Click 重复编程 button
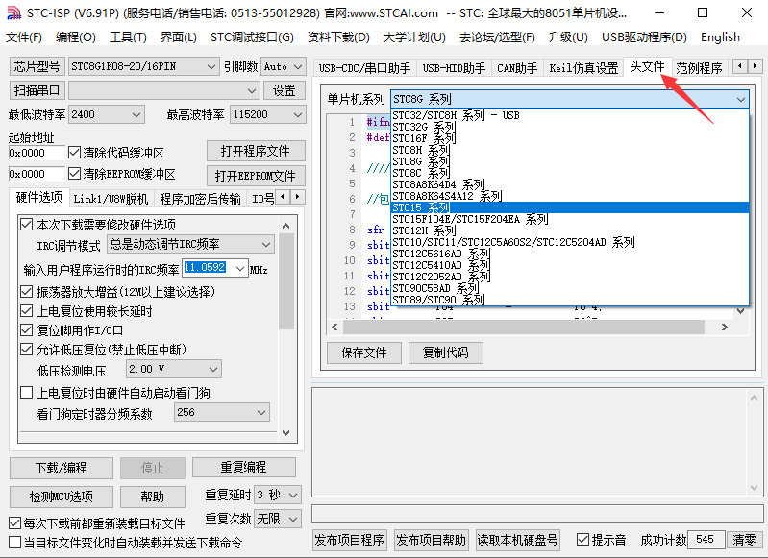Screen dimensions: 768x558 click(243, 467)
